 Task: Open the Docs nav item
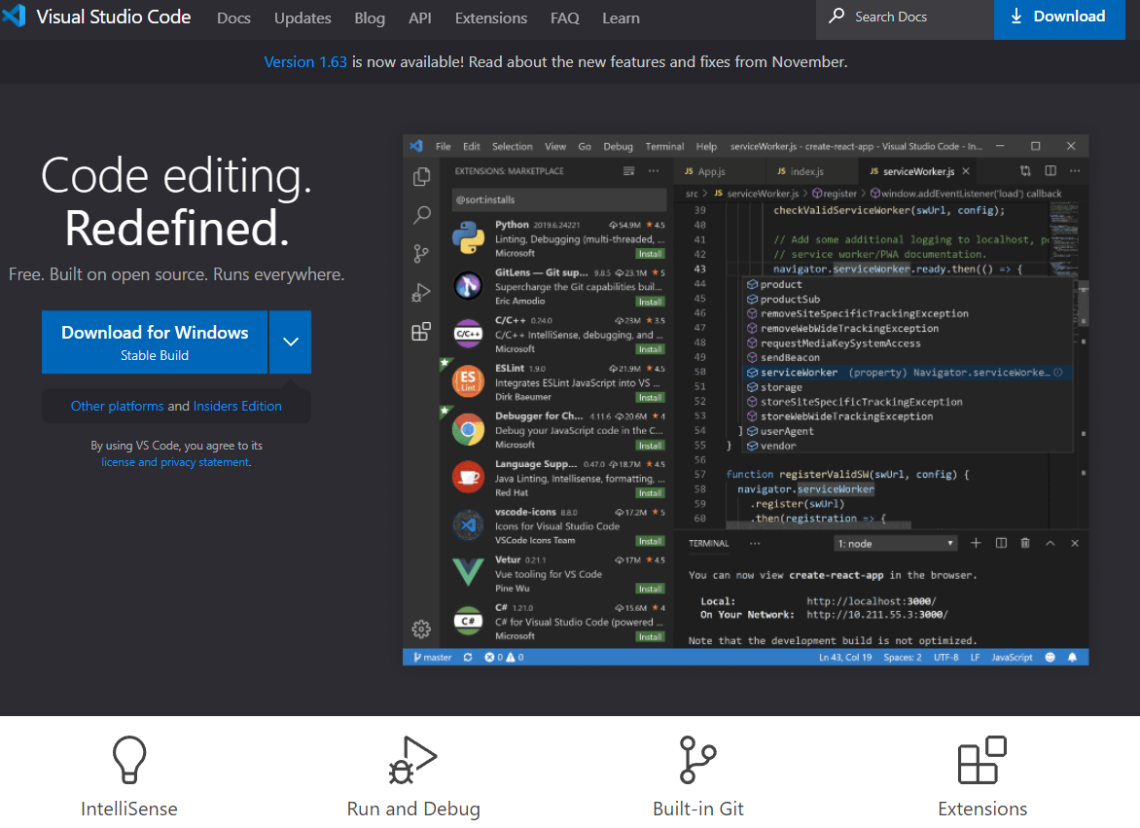pos(234,18)
